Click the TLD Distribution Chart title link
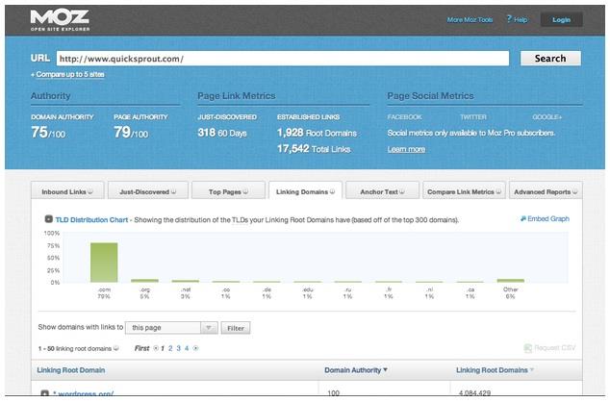 tap(91, 219)
